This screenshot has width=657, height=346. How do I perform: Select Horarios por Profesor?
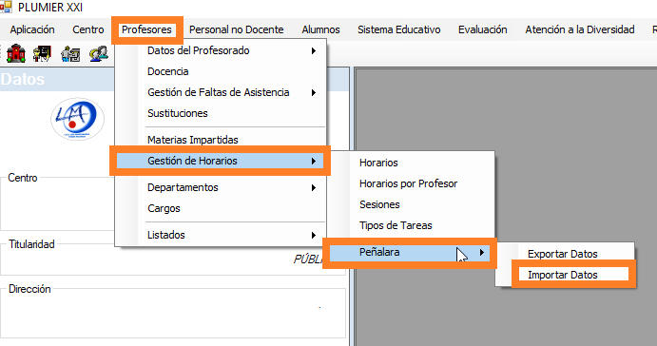[x=411, y=183]
